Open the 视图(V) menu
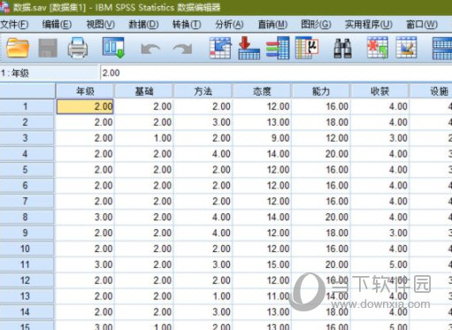 [x=101, y=25]
